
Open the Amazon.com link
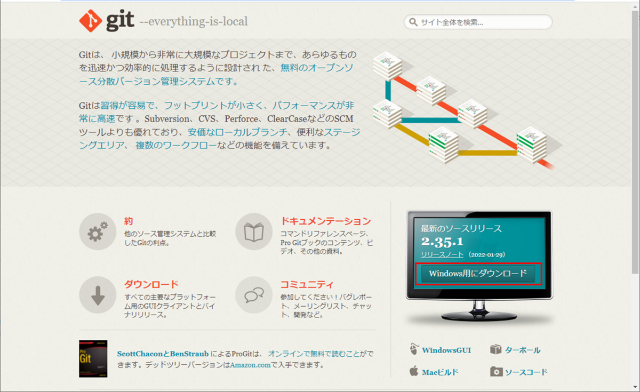251,365
